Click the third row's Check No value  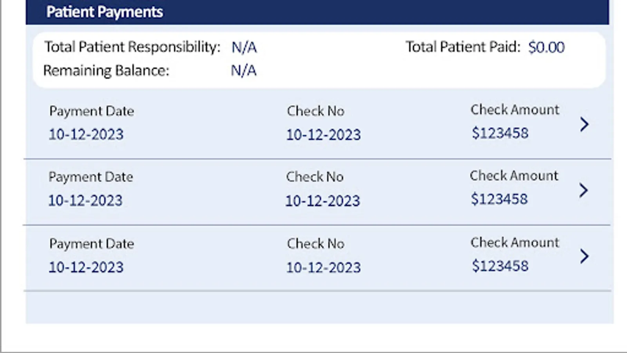tap(323, 267)
